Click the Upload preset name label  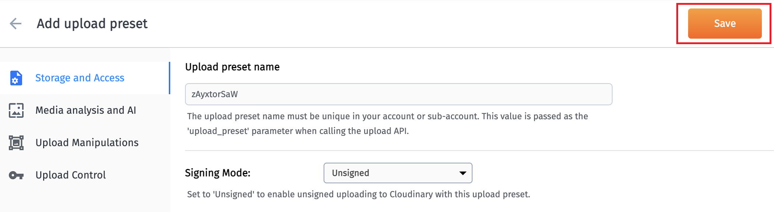click(x=232, y=67)
